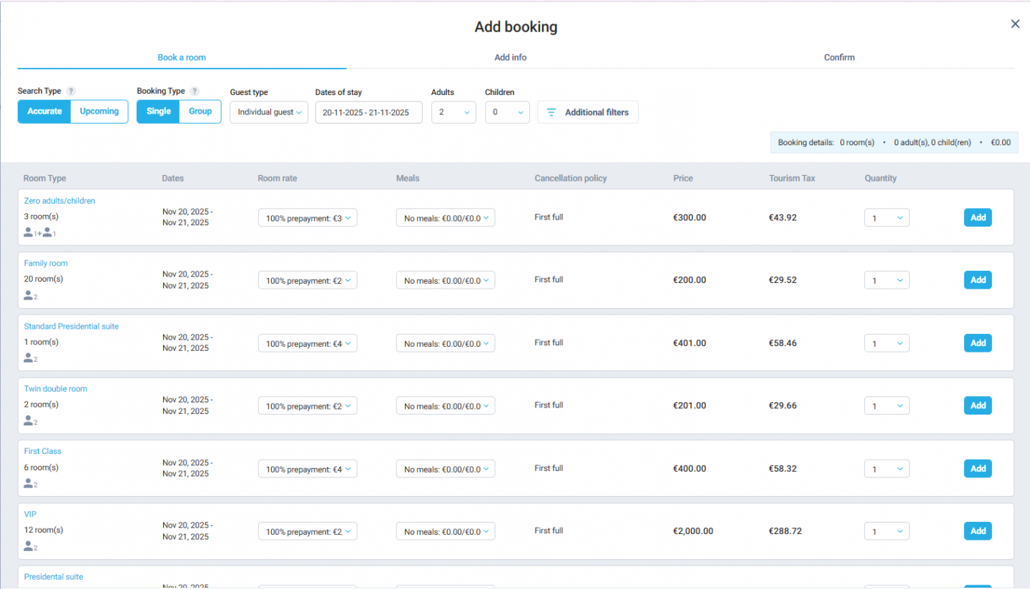Open the Meals dropdown for Family room
This screenshot has width=1030, height=589.
(x=446, y=279)
